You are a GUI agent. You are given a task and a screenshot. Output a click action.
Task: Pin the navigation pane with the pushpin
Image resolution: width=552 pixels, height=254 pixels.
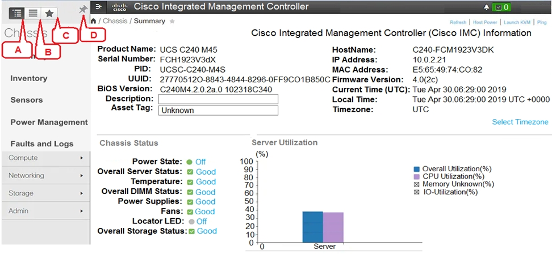pyautogui.click(x=83, y=10)
